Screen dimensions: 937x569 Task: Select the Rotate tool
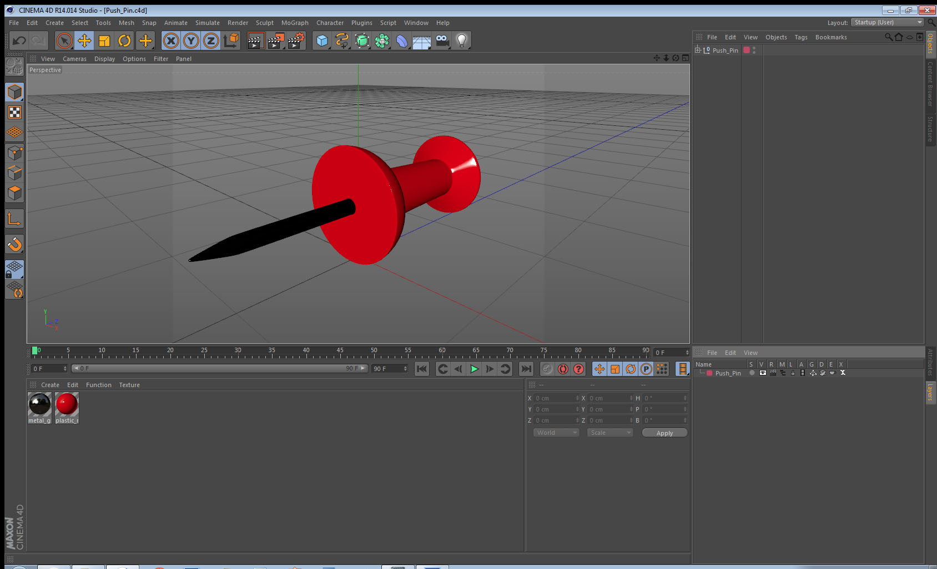tap(124, 40)
